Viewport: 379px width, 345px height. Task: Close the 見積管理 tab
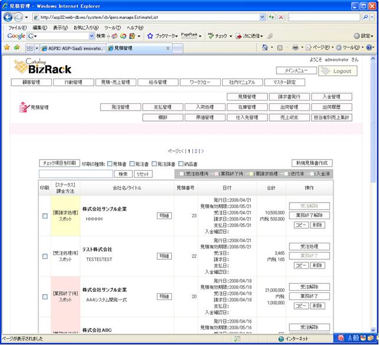click(x=168, y=48)
